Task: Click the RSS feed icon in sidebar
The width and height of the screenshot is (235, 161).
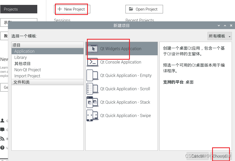Action: point(2,139)
